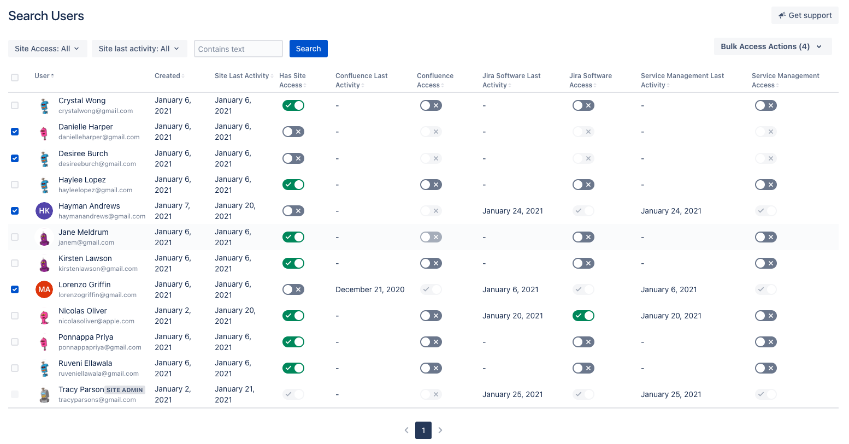Enable Haylee Lopez's Confluence Access toggle
Image resolution: width=849 pixels, height=444 pixels.
pos(431,184)
